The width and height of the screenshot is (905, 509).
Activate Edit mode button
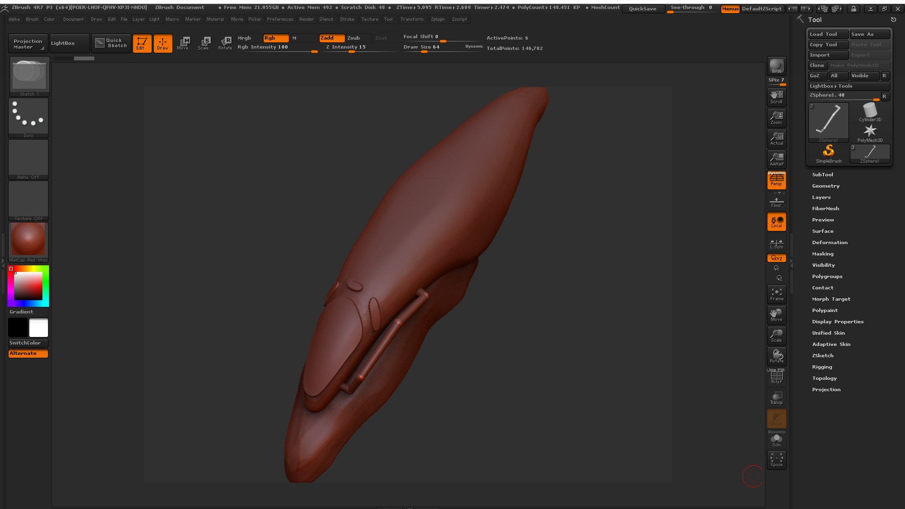pyautogui.click(x=142, y=43)
